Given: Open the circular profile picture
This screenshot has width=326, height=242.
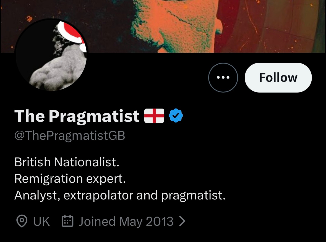Looking at the screenshot, I should coord(51,55).
